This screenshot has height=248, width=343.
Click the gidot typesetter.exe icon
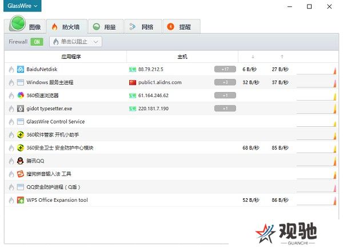pos(21,109)
